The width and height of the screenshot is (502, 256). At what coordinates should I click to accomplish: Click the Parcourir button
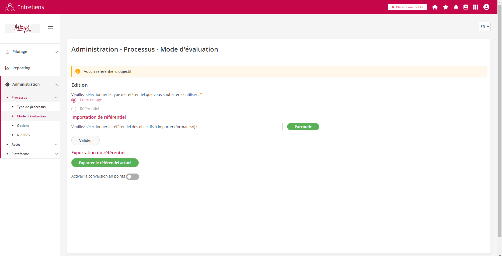click(x=303, y=127)
